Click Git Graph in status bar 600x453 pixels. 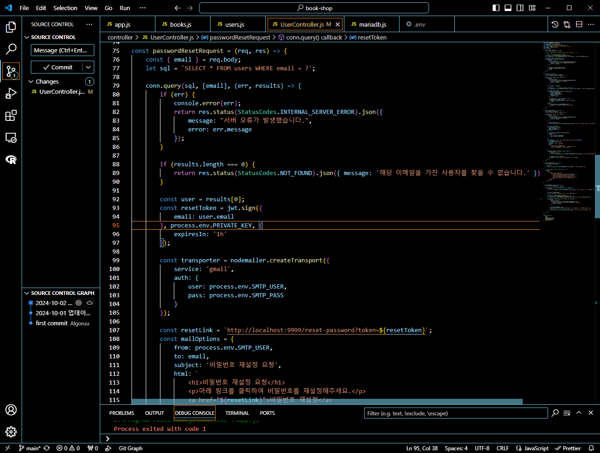(131, 448)
